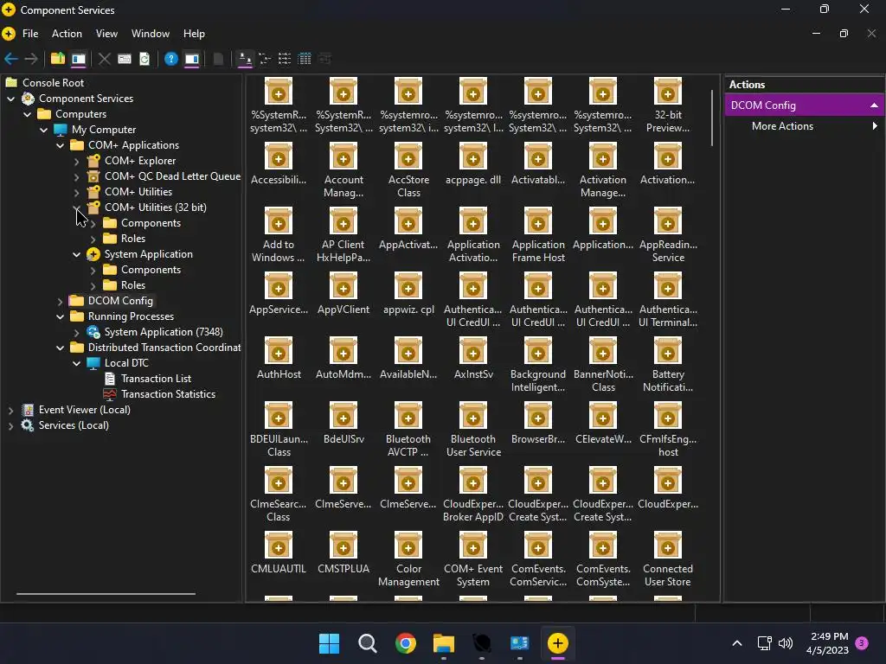
Task: Open the Window menu
Action: pos(151,34)
